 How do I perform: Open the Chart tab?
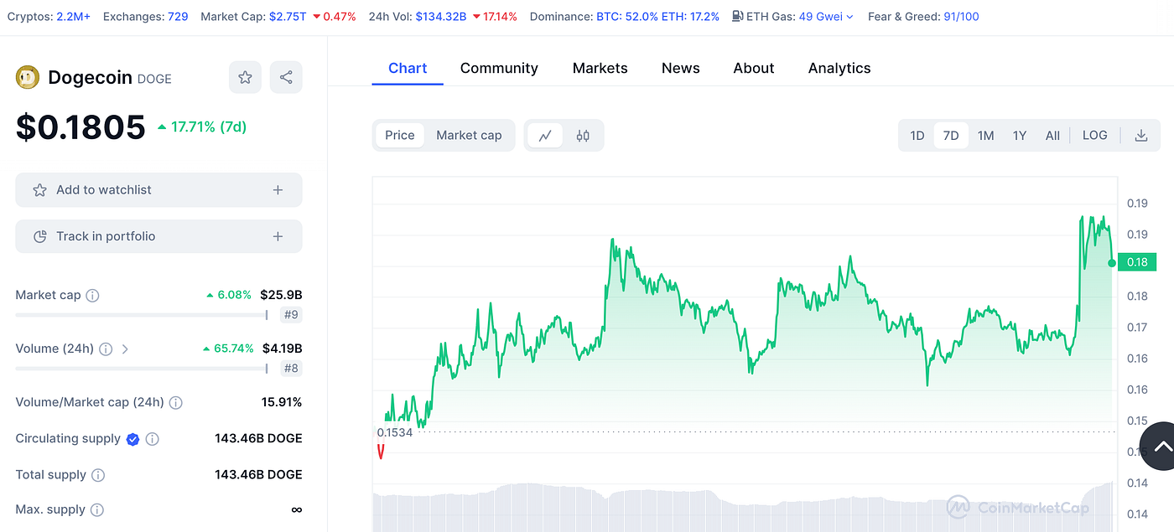[408, 69]
